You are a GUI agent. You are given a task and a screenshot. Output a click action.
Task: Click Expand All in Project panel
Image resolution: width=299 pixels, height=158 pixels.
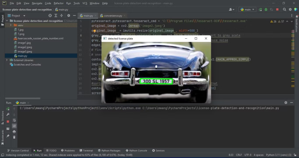tap(56, 16)
